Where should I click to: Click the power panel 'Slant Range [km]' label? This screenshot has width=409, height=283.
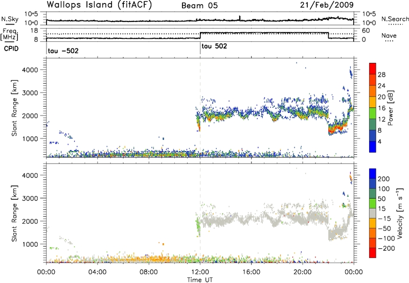tap(14, 108)
